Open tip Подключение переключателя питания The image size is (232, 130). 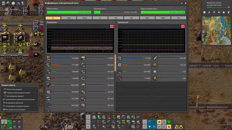(19, 100)
